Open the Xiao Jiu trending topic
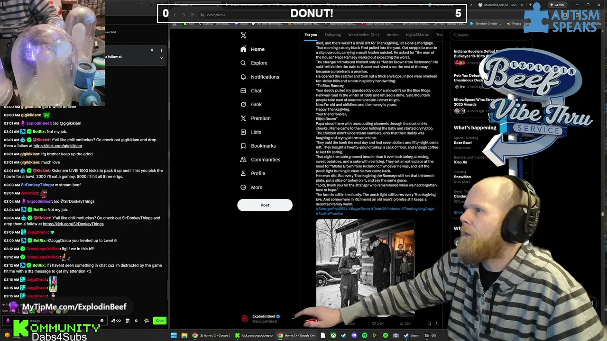 pos(460,162)
